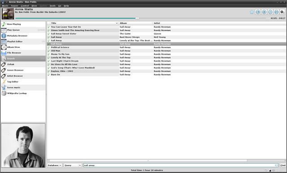This screenshot has width=287, height=173.
Task: Open the Help menu
Action: click(x=66, y=6)
